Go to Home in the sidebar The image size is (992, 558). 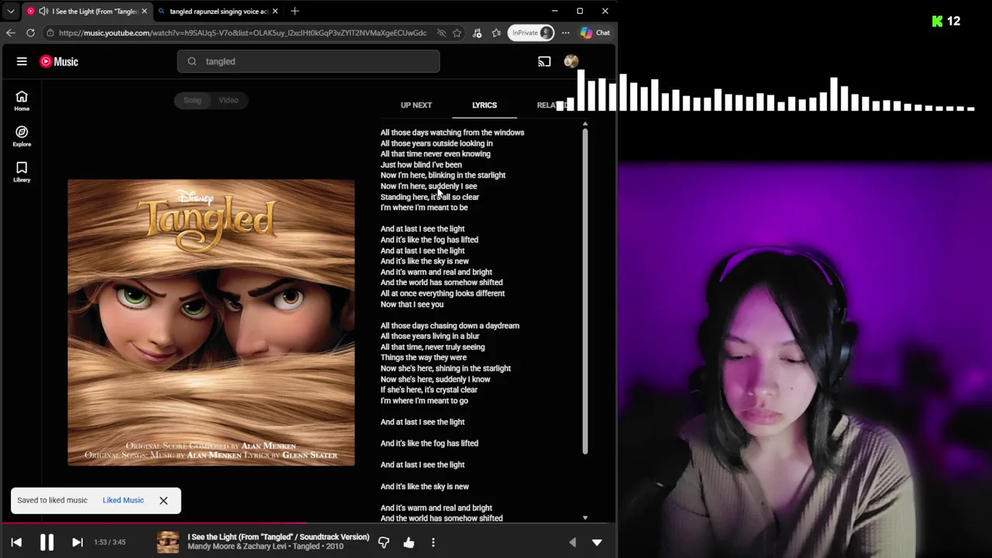pos(22,101)
